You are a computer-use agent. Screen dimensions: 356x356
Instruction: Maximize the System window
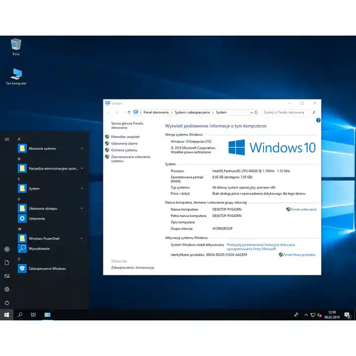pyautogui.click(x=302, y=103)
